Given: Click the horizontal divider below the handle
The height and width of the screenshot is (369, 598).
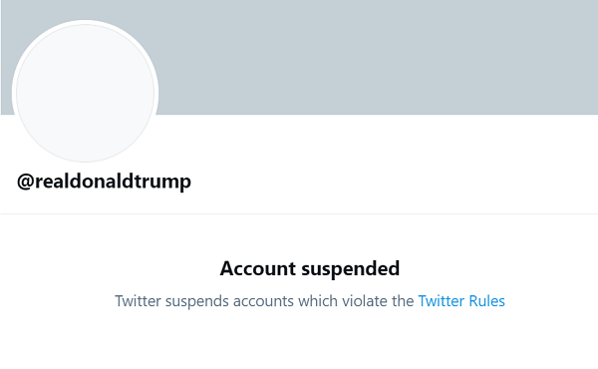Looking at the screenshot, I should [299, 213].
